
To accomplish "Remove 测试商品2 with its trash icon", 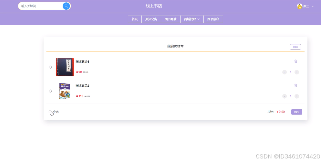I will (295, 85).
